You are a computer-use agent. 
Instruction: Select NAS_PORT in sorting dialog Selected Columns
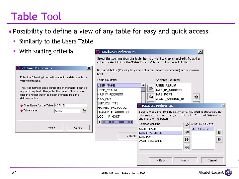point(160,137)
